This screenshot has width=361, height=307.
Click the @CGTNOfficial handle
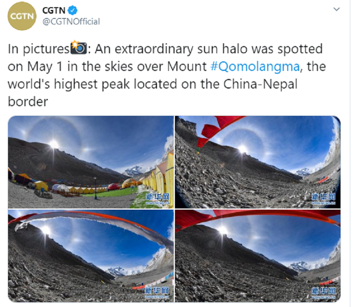click(x=71, y=22)
